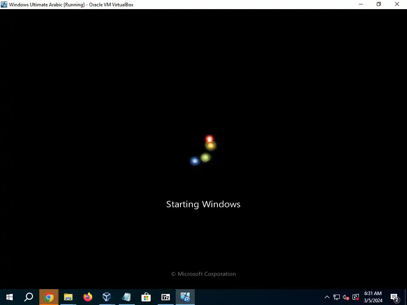The image size is (407, 305).
Task: Close the VirtualBox VM window
Action: (397, 4)
